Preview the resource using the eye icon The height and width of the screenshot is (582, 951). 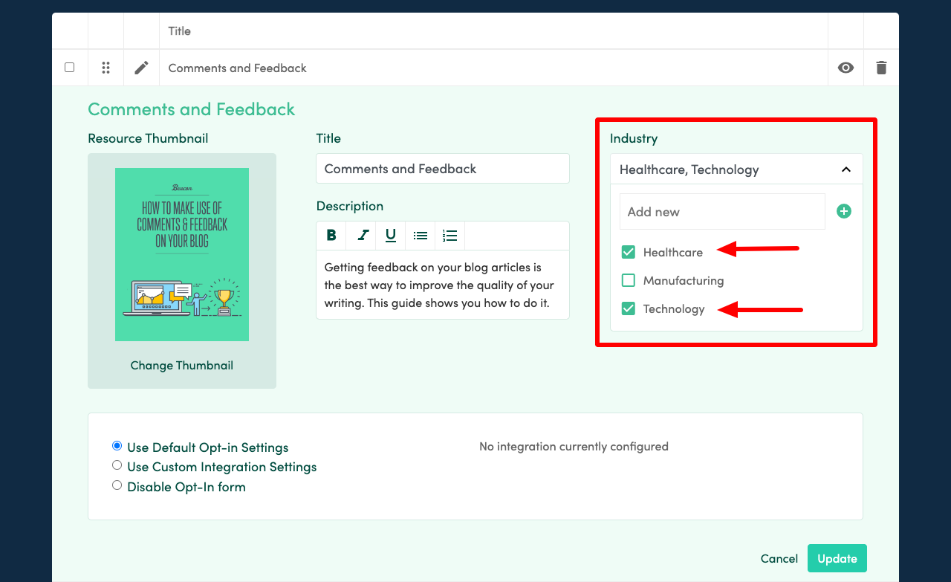click(845, 67)
